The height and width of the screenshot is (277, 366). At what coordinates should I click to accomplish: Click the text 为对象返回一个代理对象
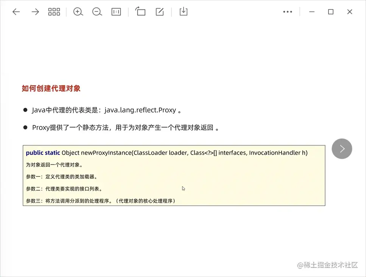[54, 165]
